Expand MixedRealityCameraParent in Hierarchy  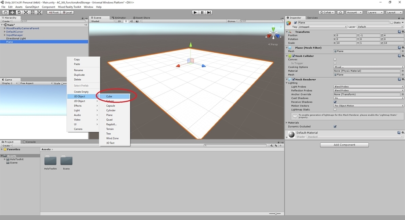click(x=5, y=28)
